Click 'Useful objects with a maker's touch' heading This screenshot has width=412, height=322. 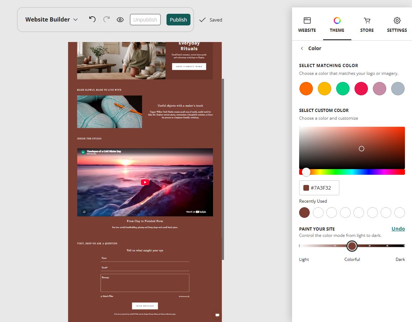(180, 106)
